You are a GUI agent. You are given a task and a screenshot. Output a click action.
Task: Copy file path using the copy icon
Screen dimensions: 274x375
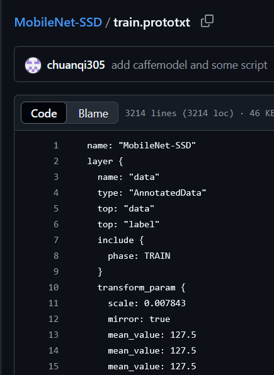[x=207, y=21]
